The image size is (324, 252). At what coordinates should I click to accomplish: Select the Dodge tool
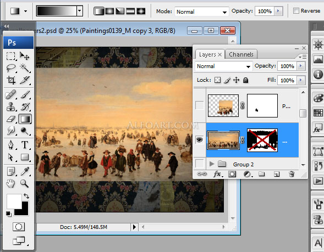point(25,131)
